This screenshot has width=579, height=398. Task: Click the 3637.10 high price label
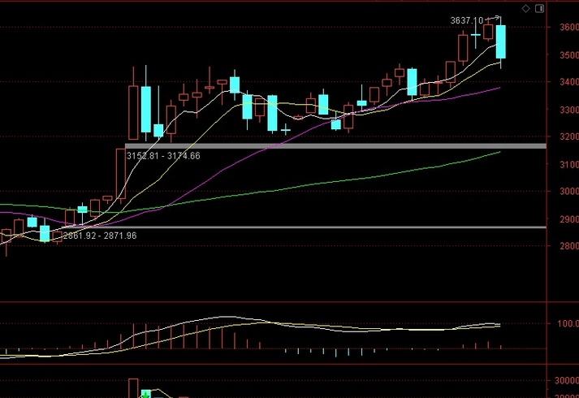[x=466, y=20]
